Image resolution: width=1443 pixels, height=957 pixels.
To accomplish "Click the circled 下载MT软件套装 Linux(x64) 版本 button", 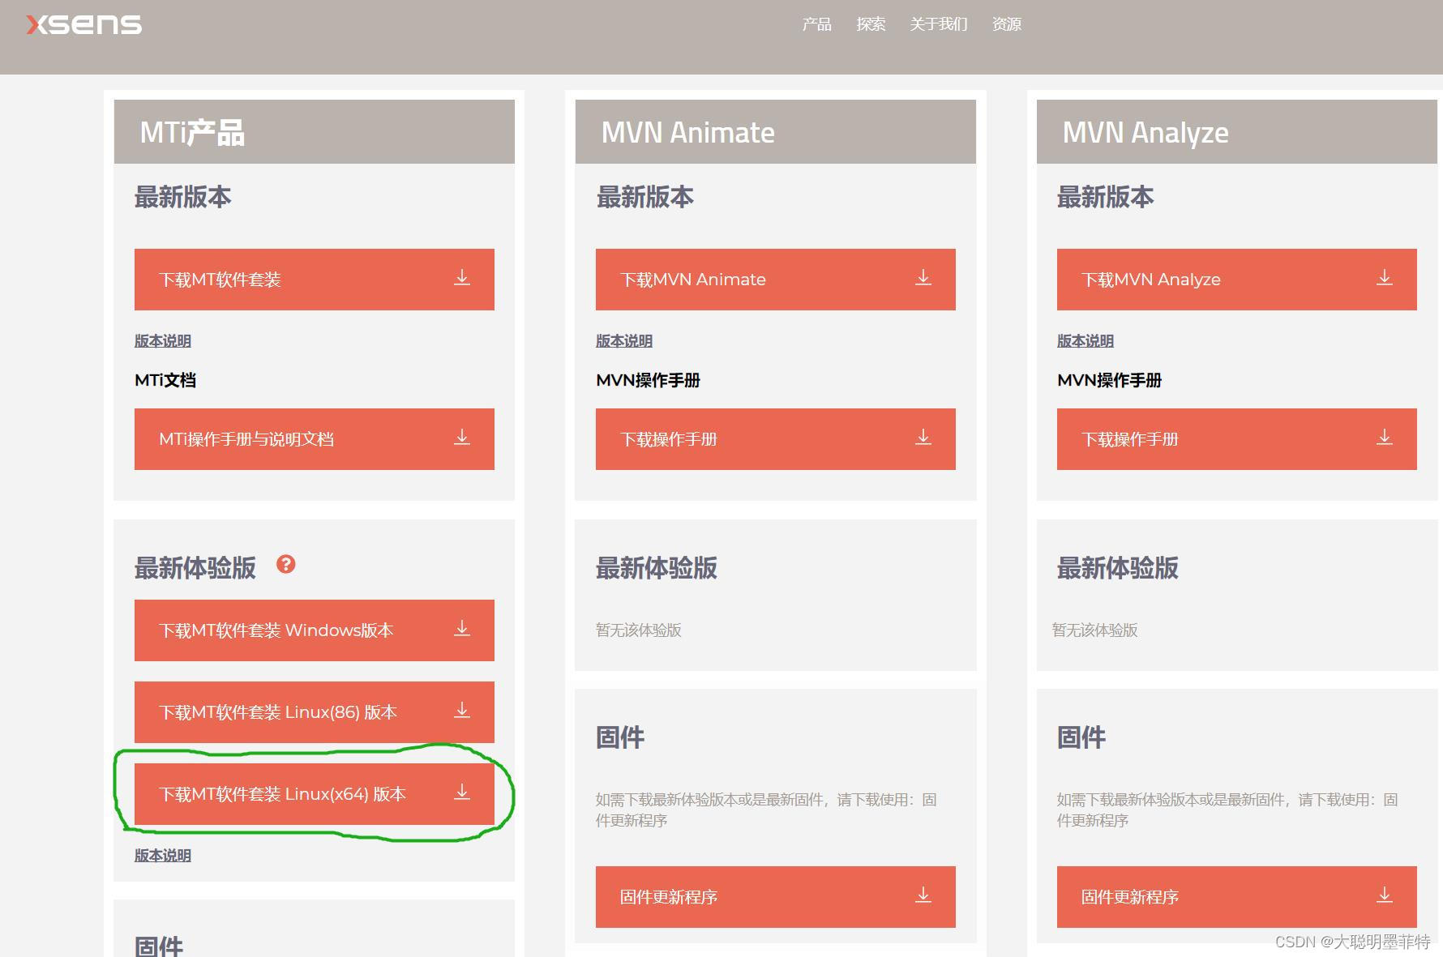I will point(314,793).
